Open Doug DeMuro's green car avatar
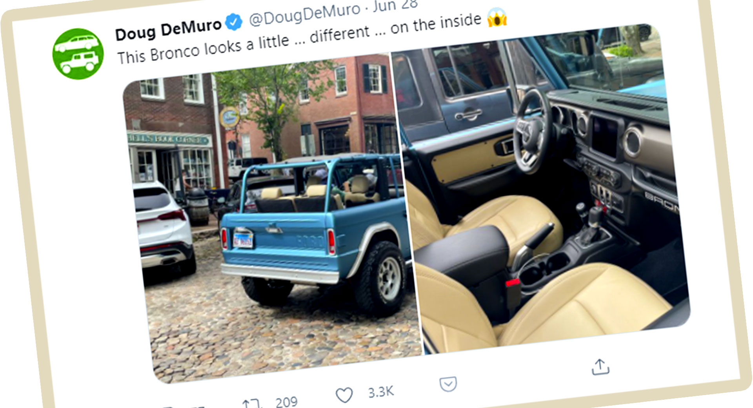Image resolution: width=753 pixels, height=408 pixels. [x=78, y=53]
